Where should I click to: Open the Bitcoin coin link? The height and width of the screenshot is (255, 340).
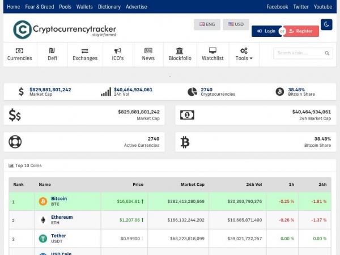tap(59, 199)
